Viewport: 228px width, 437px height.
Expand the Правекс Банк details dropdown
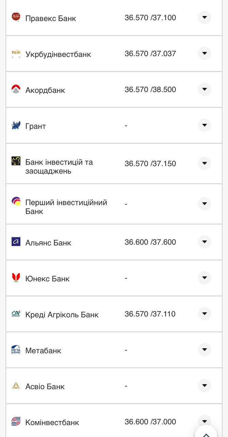[205, 17]
